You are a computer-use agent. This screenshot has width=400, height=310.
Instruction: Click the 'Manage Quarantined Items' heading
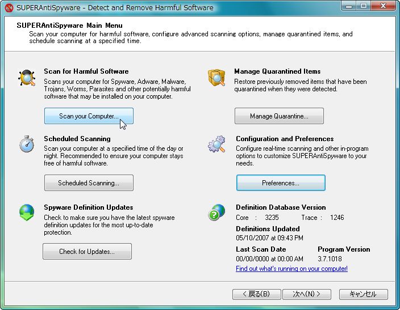277,71
